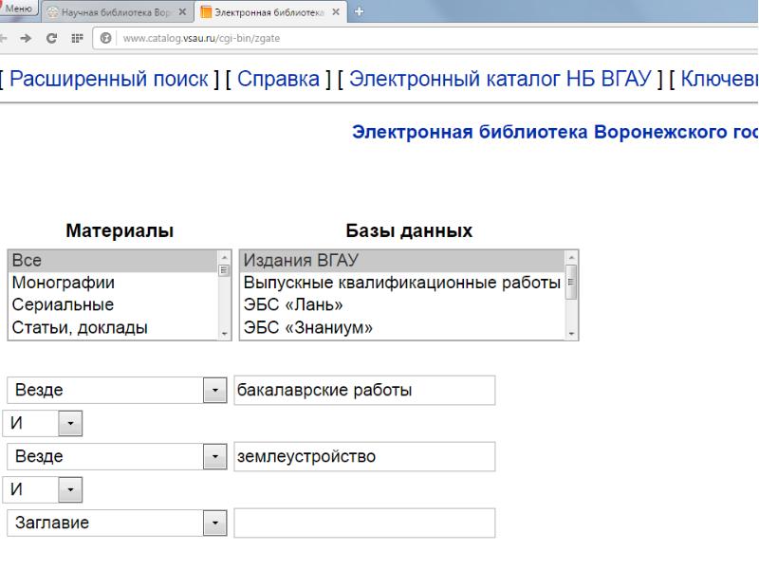The width and height of the screenshot is (759, 569).
Task: Switch to the Научная библиотека tab
Action: pyautogui.click(x=116, y=12)
